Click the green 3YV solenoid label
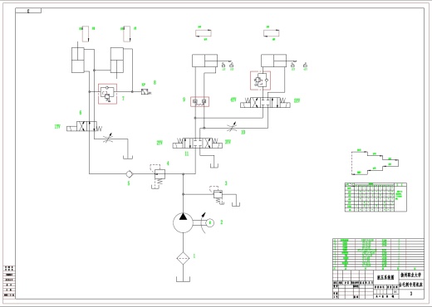The image size is (432, 307). (x=228, y=142)
